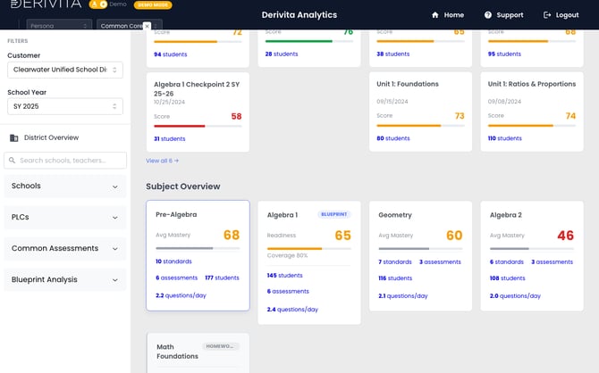599x373 pixels.
Task: Close the small X popup near Common Core
Action: [148, 26]
